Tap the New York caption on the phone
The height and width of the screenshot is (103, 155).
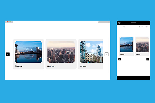tap(138, 54)
